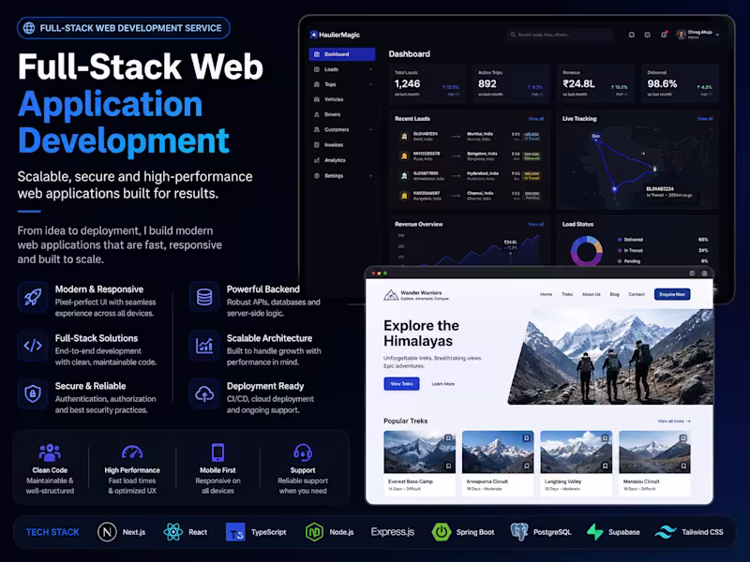Click the Analytics chart sidebar icon
This screenshot has height=562, width=750.
317,160
